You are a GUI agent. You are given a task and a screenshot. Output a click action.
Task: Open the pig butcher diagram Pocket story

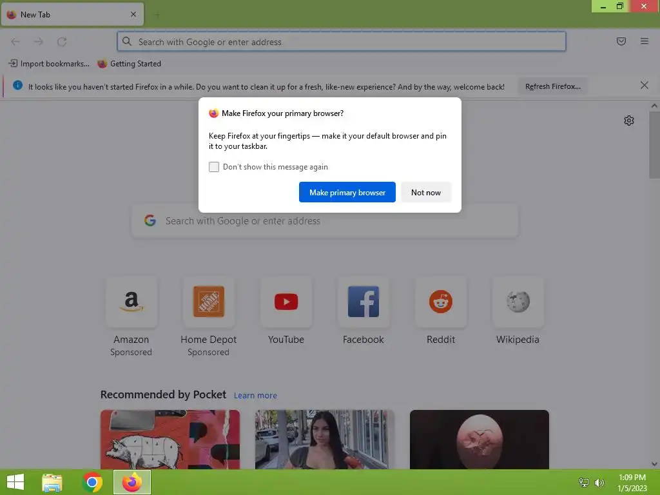pos(170,440)
